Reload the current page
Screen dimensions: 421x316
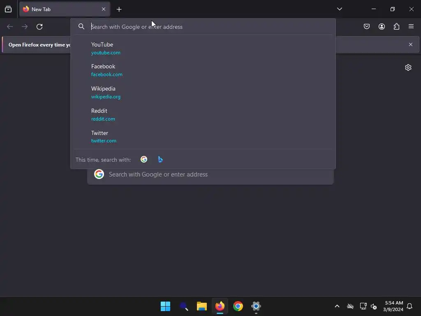39,27
